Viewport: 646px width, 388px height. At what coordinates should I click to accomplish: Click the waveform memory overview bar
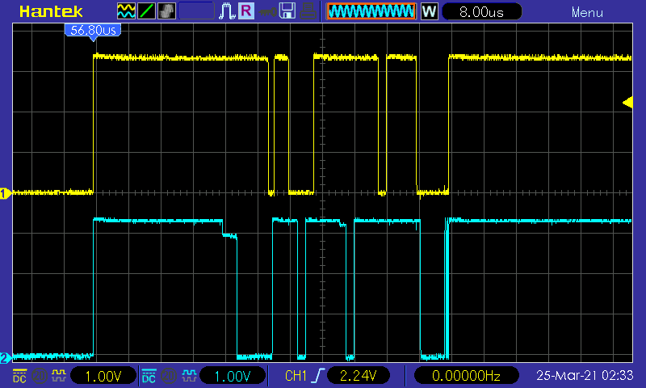(x=371, y=11)
